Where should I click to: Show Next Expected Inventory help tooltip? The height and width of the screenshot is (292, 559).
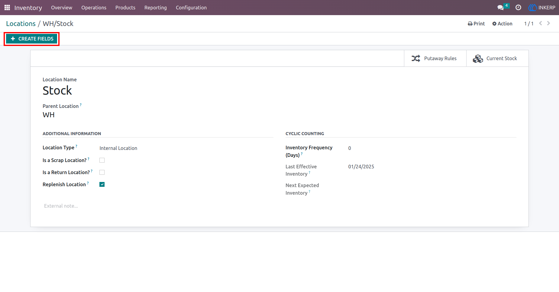[x=309, y=191]
